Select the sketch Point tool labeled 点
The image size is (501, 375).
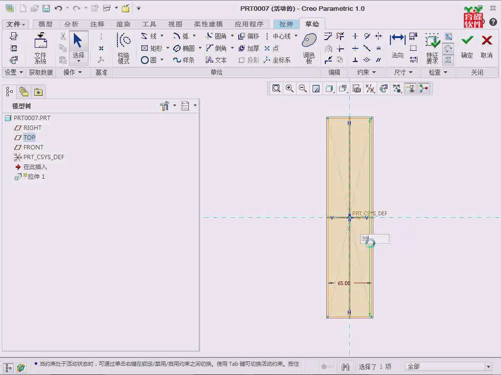point(272,48)
